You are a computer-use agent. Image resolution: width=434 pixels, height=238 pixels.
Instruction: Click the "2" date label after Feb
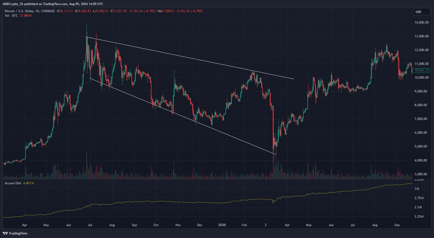coord(266,225)
